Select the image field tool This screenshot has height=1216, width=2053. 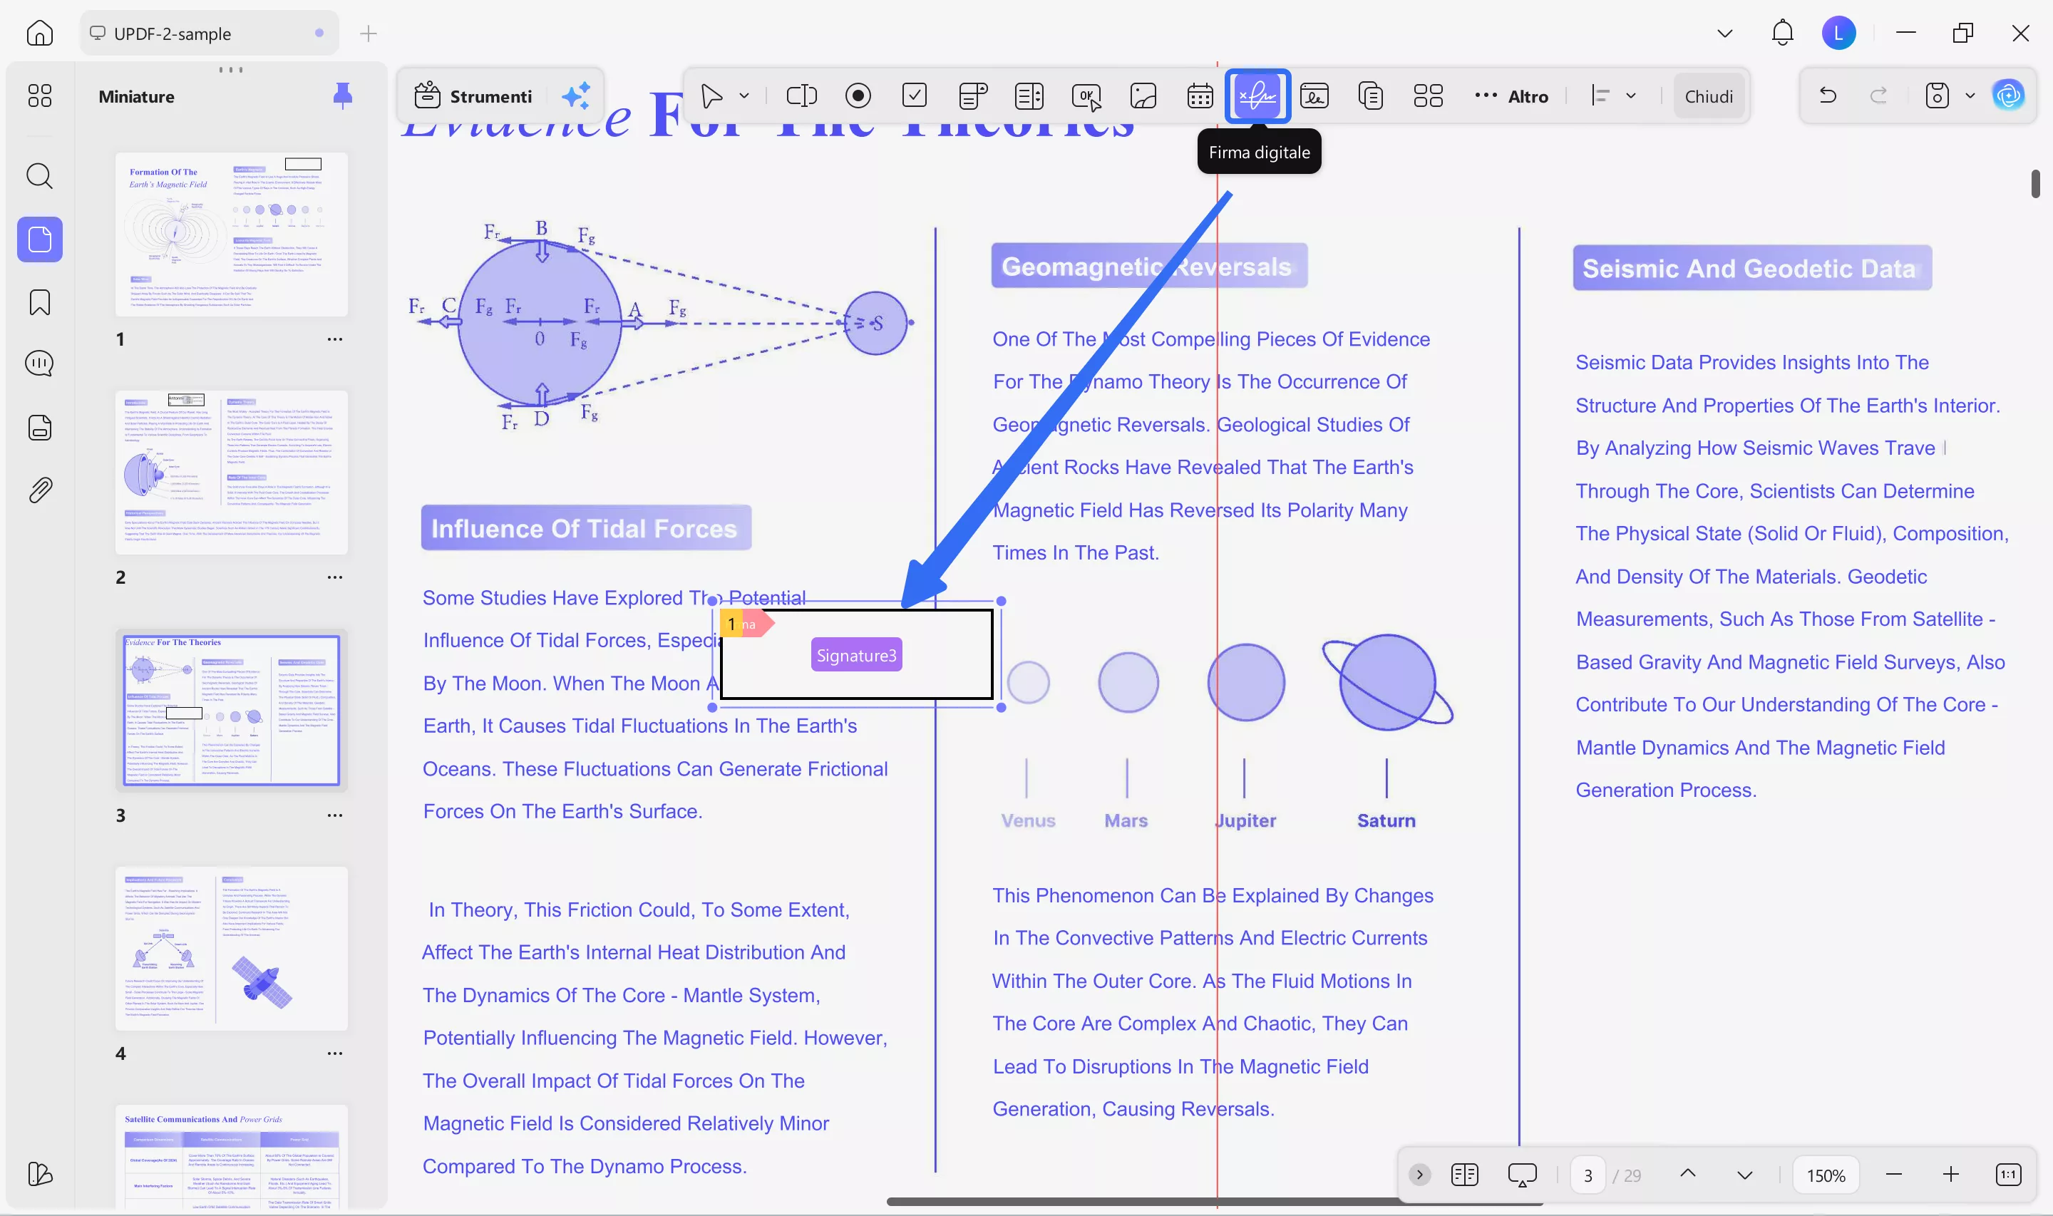click(x=1143, y=96)
